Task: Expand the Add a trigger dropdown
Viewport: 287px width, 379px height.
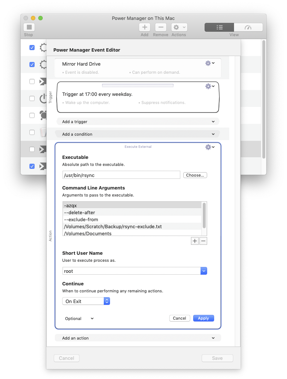Action: coord(138,122)
